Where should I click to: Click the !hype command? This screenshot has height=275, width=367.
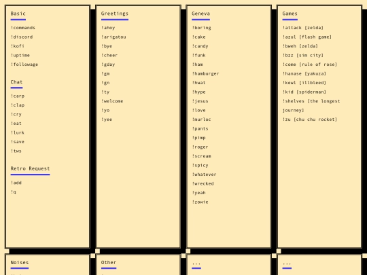click(x=198, y=92)
